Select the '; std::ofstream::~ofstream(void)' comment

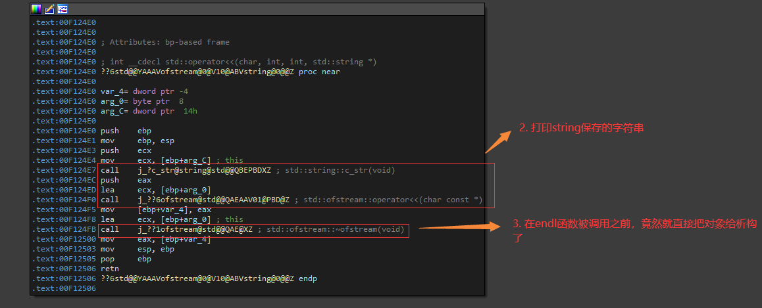click(331, 229)
